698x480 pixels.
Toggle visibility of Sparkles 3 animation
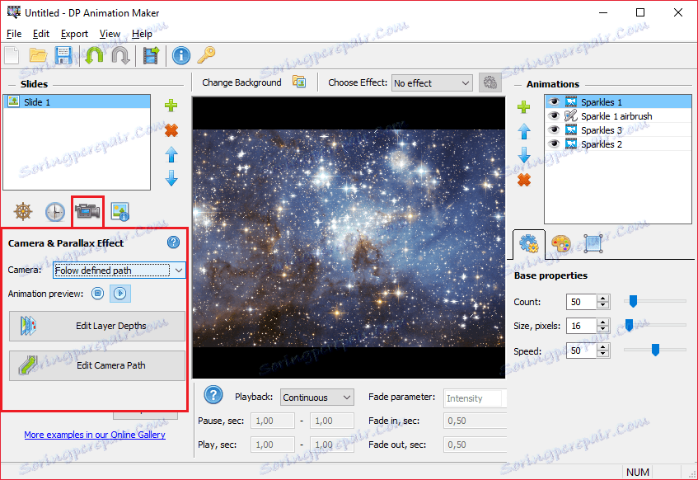click(x=554, y=130)
